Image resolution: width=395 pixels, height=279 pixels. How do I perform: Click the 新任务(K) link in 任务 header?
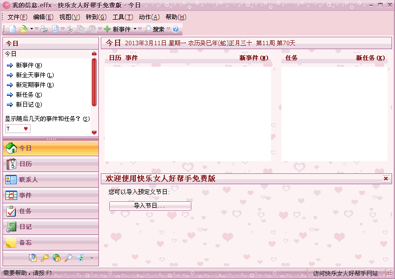coord(372,58)
